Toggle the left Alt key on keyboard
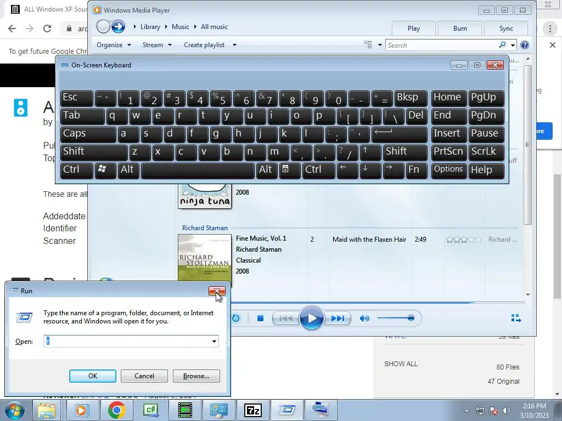The image size is (562, 421). click(128, 170)
